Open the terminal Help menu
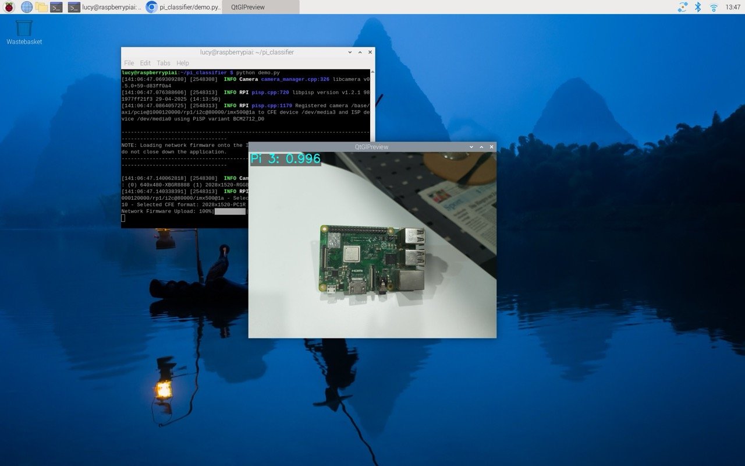The image size is (745, 466). tap(183, 63)
